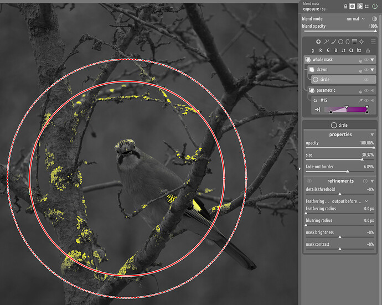This screenshot has width=382, height=305.
Task: Click the purple Cz parametric range bar
Action: 346,110
